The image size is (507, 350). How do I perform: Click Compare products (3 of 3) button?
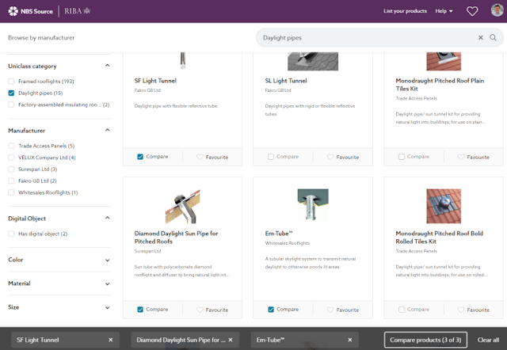coord(425,340)
